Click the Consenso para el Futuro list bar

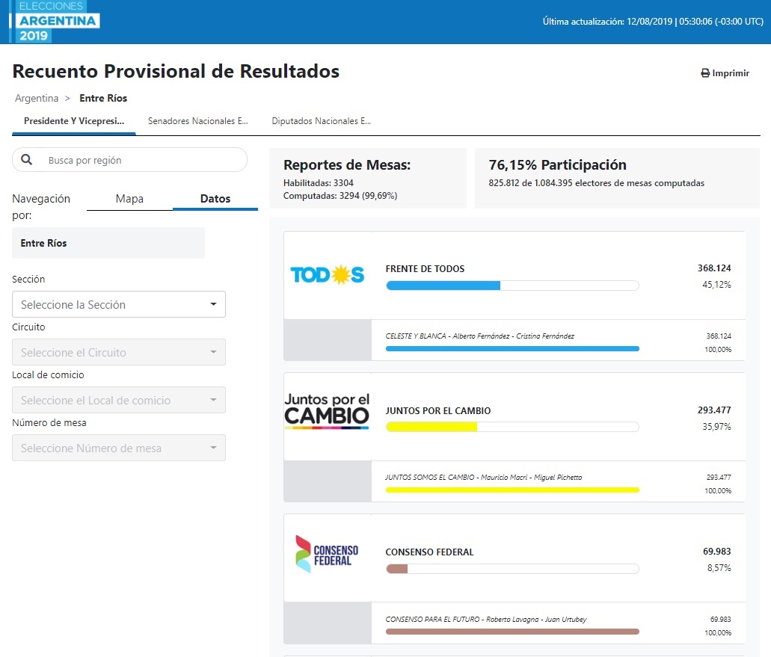[x=512, y=632]
